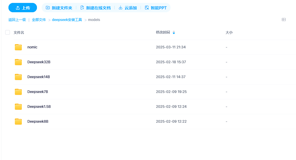Open 新建在线文档 to create an online document
This screenshot has height=160, width=296.
(x=95, y=8)
